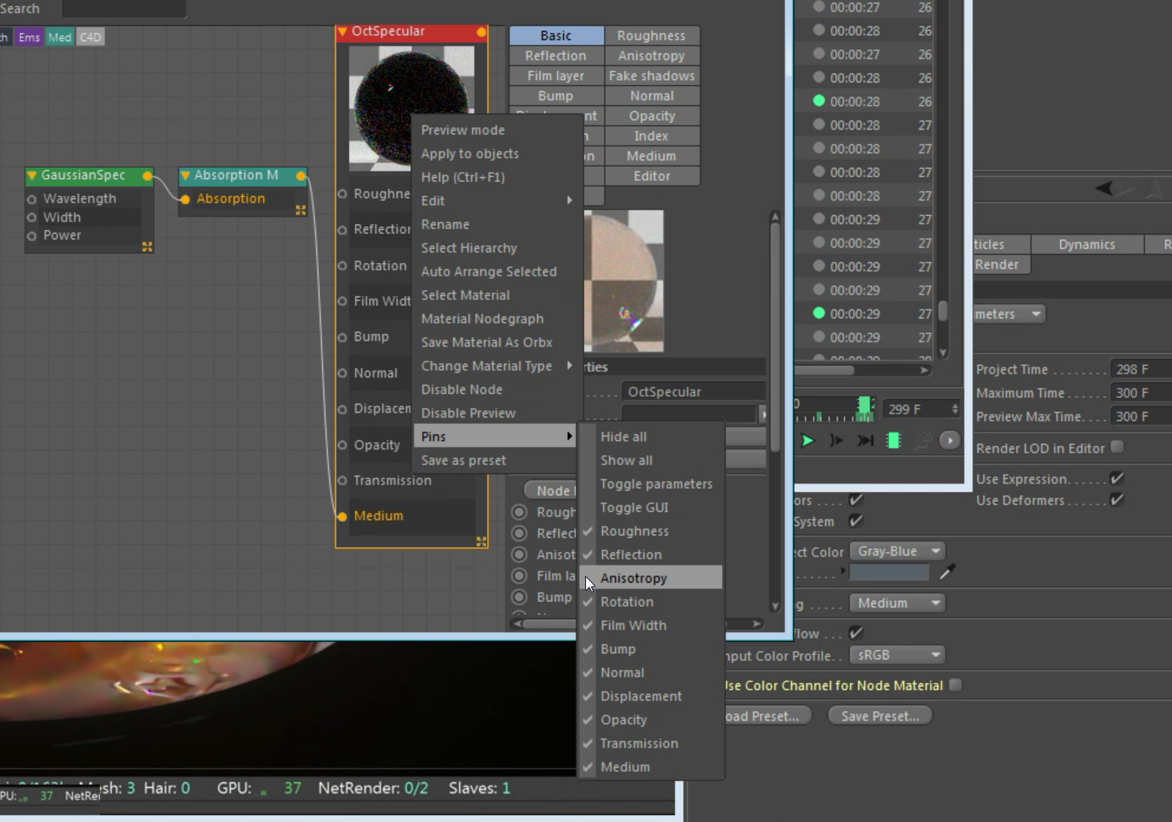Collapse the Absorption M node triangle

click(x=185, y=176)
